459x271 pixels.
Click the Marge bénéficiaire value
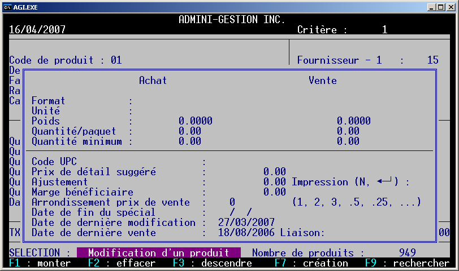point(275,192)
